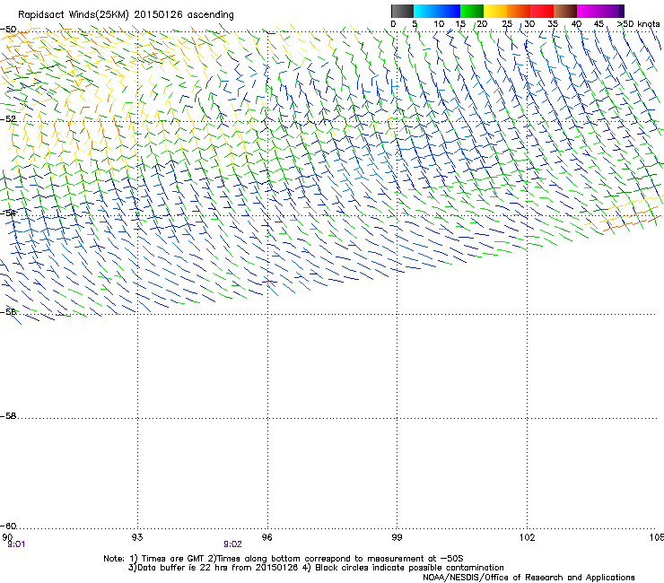Viewport: 664px width, 583px height.
Task: Click the -50 latitude axis label
Action: pyautogui.click(x=8, y=30)
